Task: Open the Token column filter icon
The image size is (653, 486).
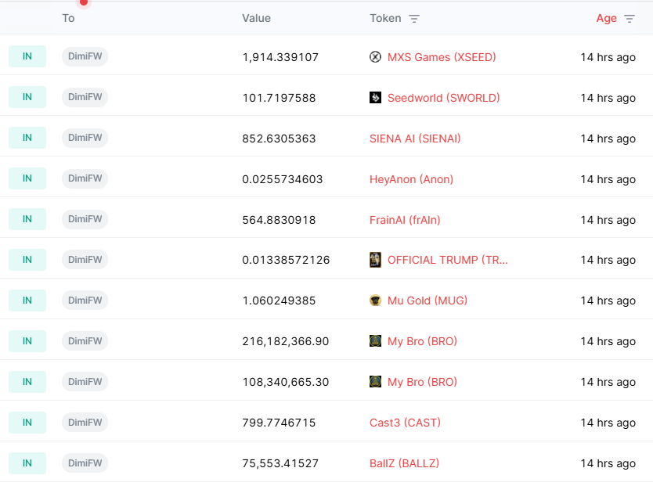Action: (414, 19)
